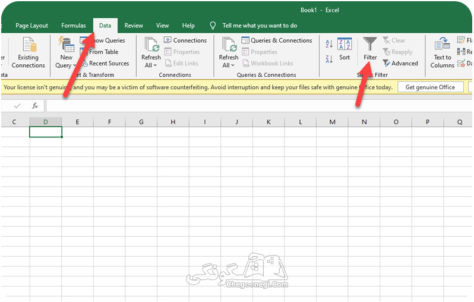
Task: Switch to Page Layout tab
Action: click(x=31, y=26)
